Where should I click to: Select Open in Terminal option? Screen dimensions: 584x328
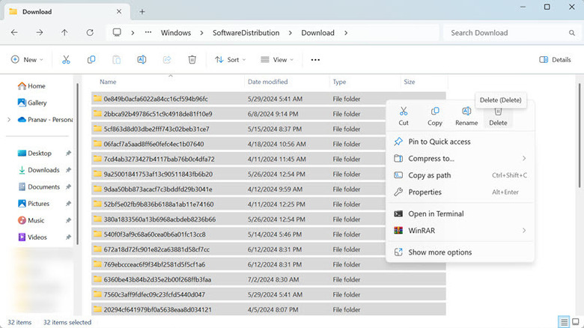pos(436,213)
